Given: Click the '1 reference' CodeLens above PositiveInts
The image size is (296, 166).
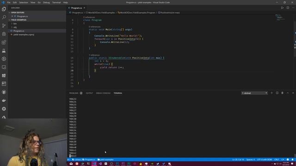Looking at the screenshot, I should click(x=94, y=55).
